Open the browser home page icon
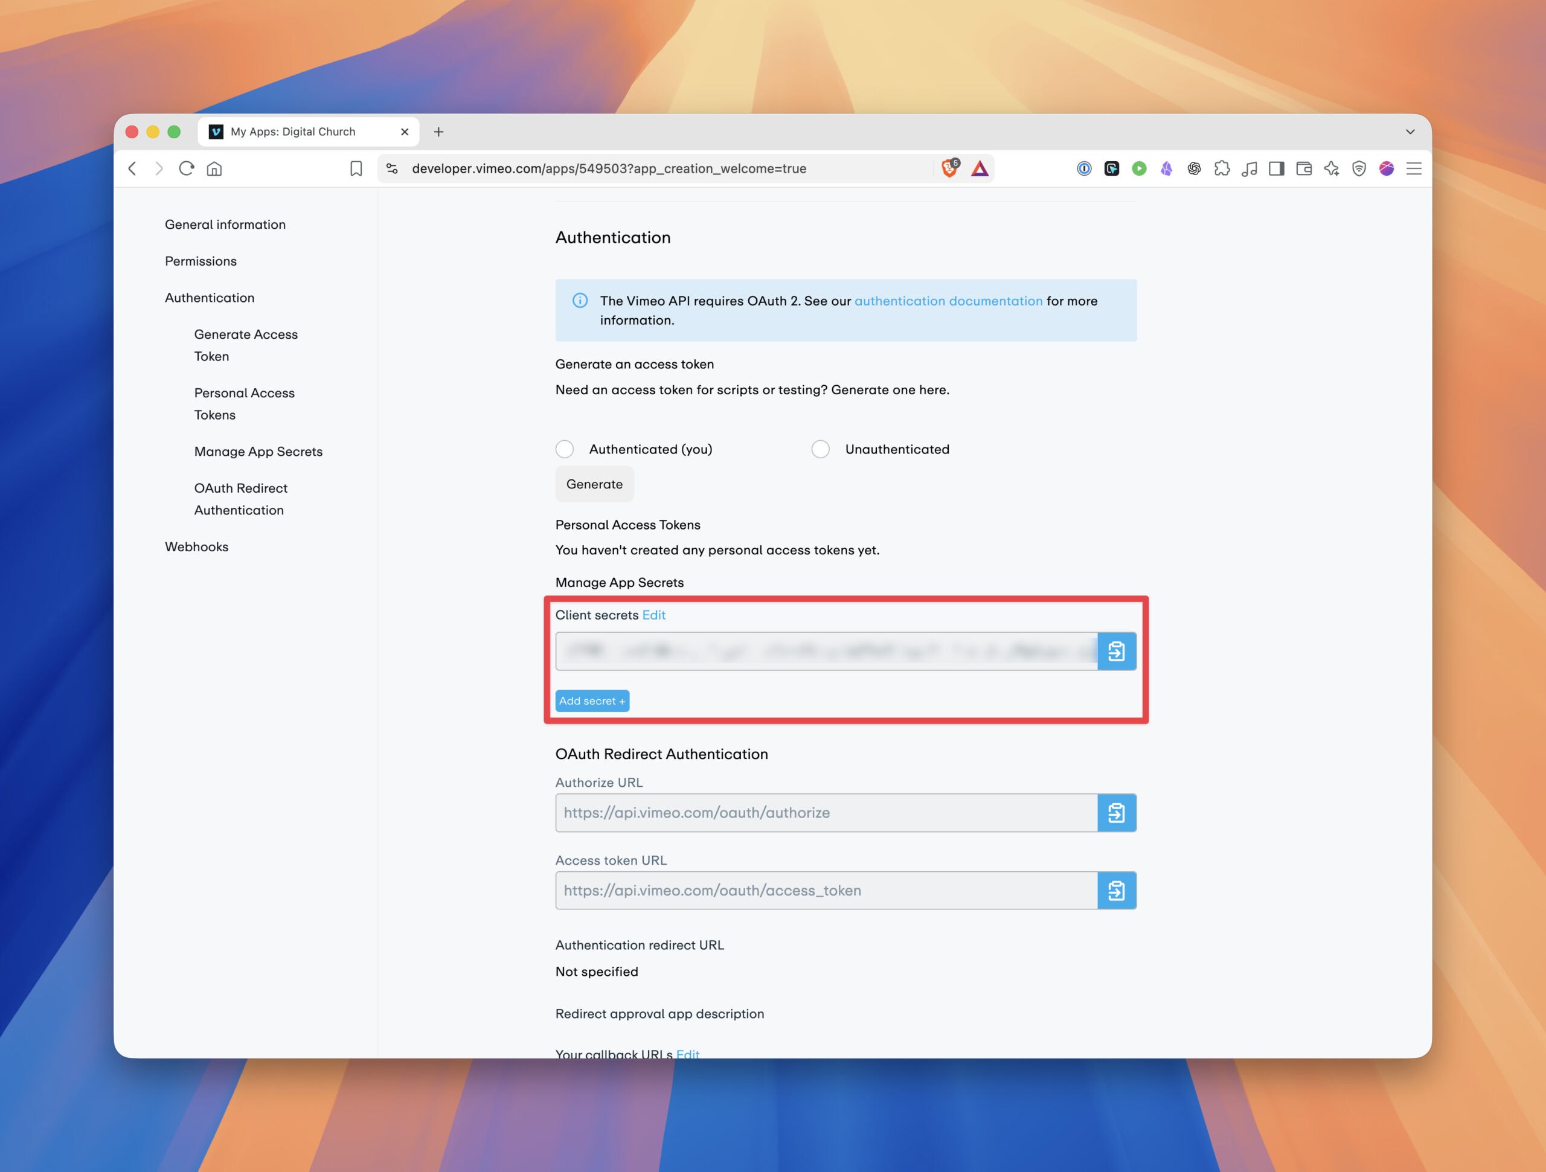Image resolution: width=1546 pixels, height=1172 pixels. [214, 168]
